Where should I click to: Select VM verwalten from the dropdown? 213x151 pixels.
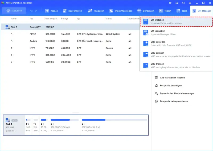177,32
